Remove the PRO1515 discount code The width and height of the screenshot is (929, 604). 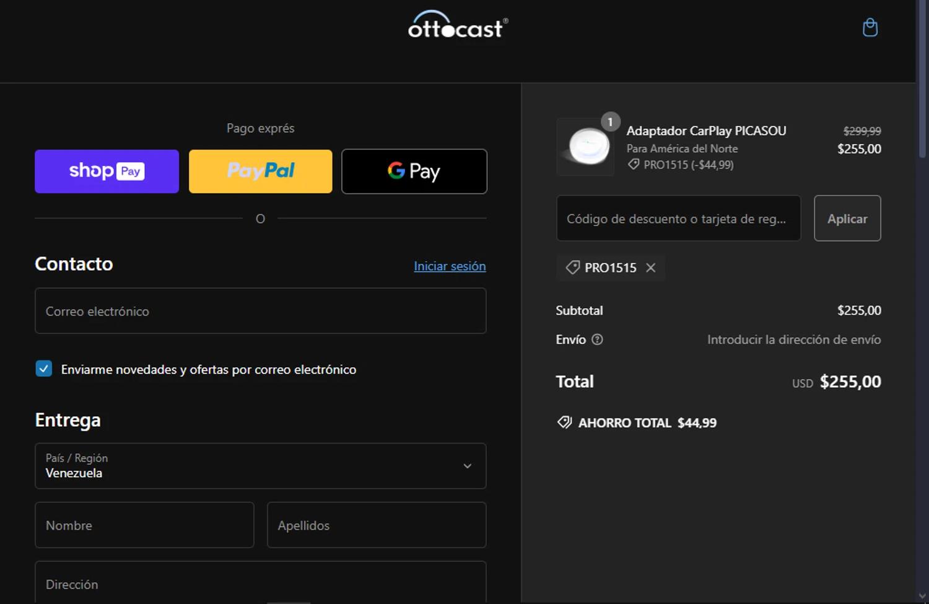[x=650, y=268]
